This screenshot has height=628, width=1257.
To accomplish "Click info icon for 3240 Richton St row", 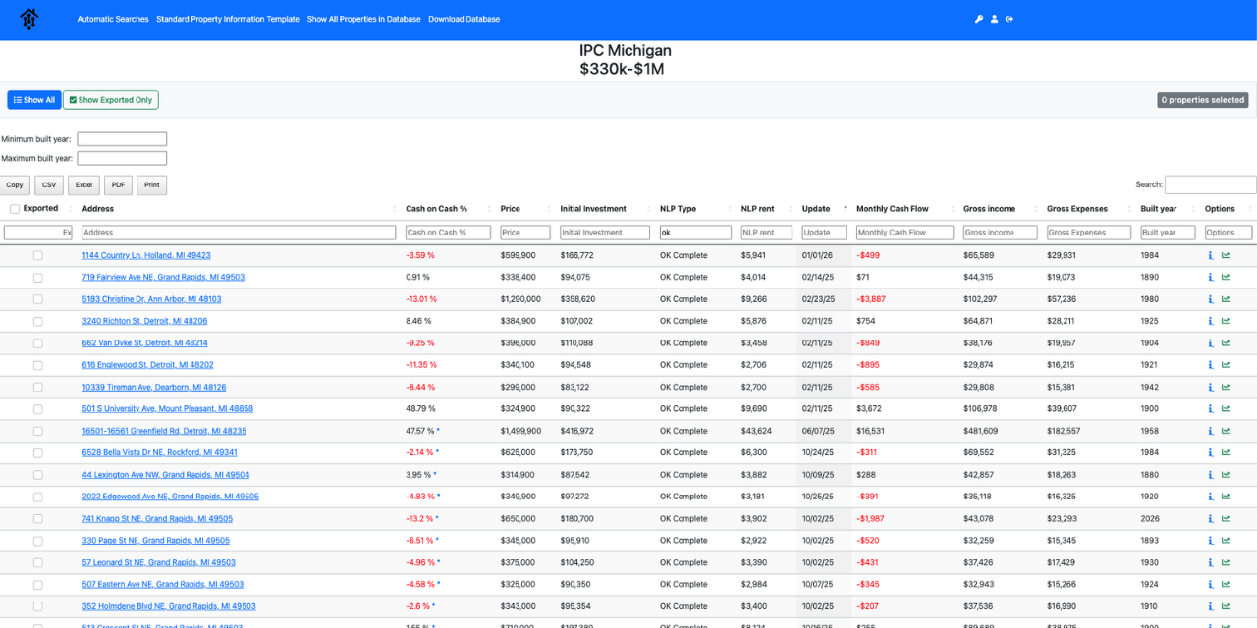I will click(x=1211, y=321).
